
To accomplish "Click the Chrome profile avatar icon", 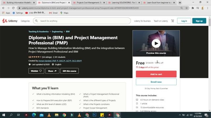I will [202, 8].
